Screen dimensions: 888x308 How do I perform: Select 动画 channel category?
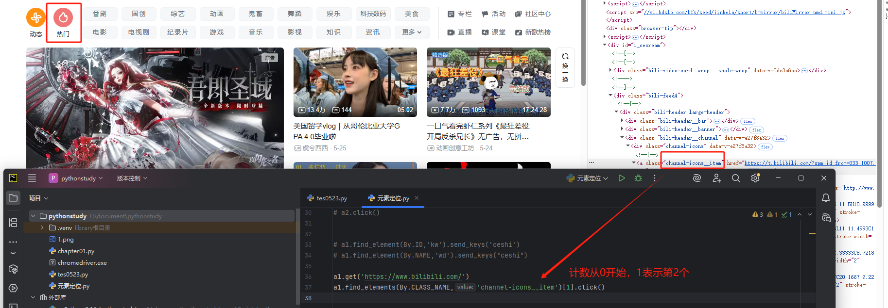coord(217,14)
